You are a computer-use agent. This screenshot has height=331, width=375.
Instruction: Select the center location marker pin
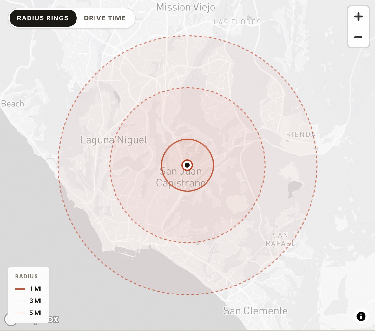(187, 165)
